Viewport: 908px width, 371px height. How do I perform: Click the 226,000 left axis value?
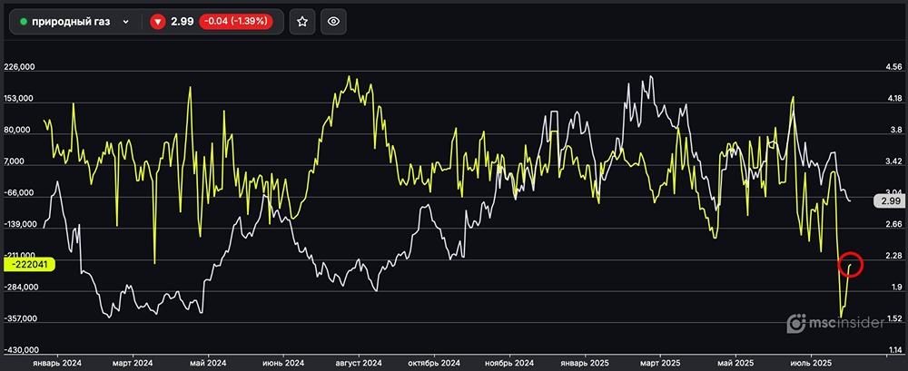point(20,67)
